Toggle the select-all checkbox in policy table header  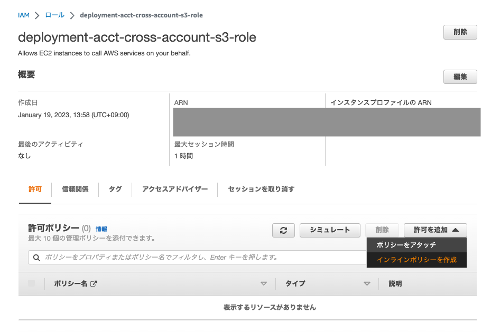pos(31,283)
